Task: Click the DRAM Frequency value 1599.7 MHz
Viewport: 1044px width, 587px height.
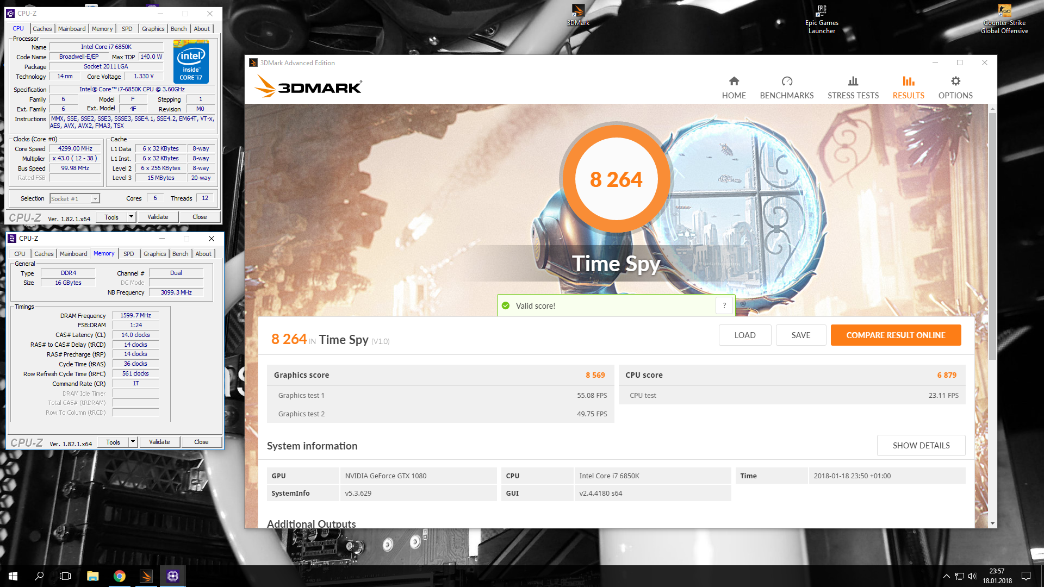Action: point(135,315)
